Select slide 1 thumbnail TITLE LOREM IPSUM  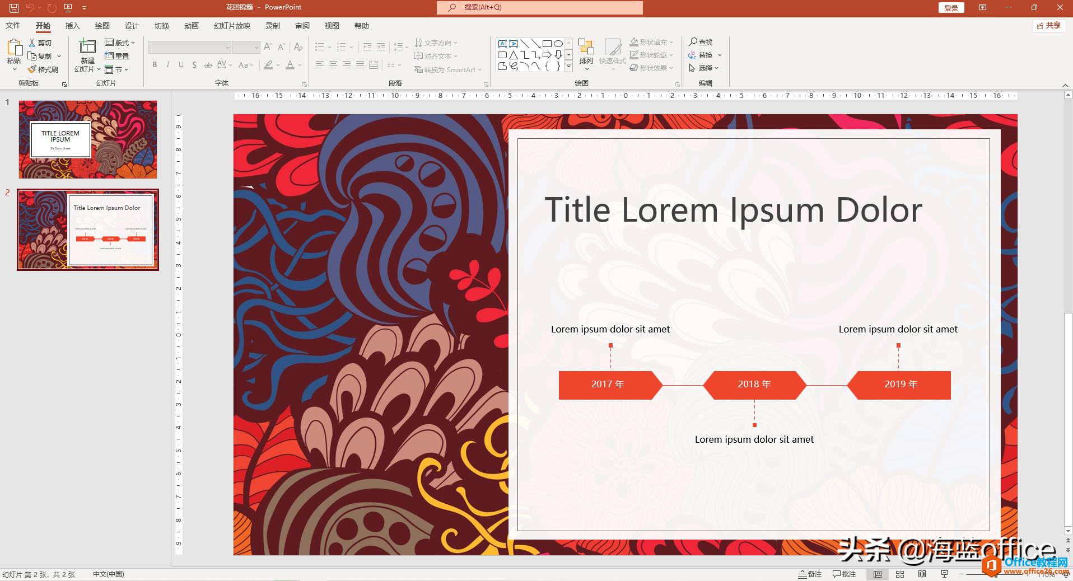[88, 140]
